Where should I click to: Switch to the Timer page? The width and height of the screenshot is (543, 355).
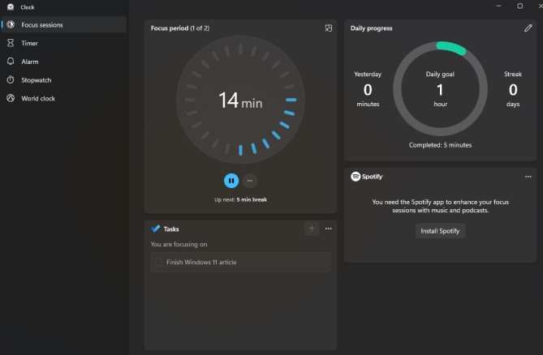click(64, 43)
